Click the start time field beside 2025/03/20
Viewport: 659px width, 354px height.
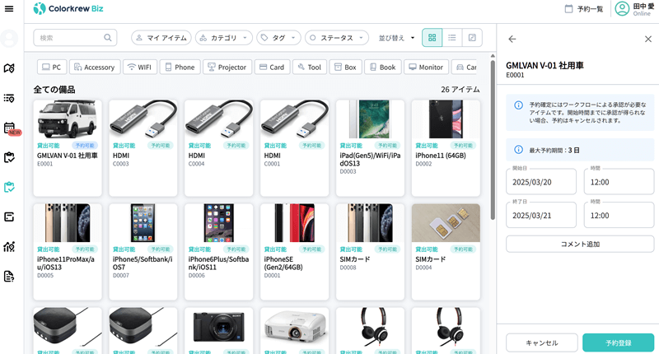point(619,181)
